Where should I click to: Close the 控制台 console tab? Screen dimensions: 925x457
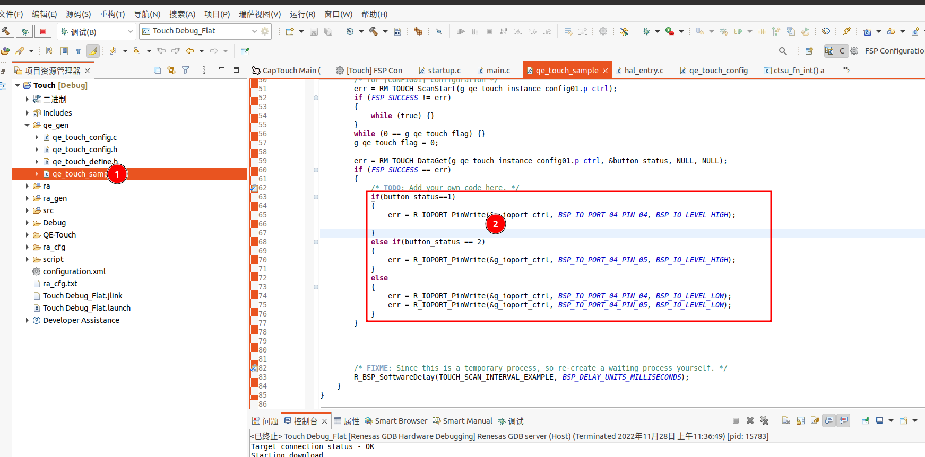[x=324, y=421]
